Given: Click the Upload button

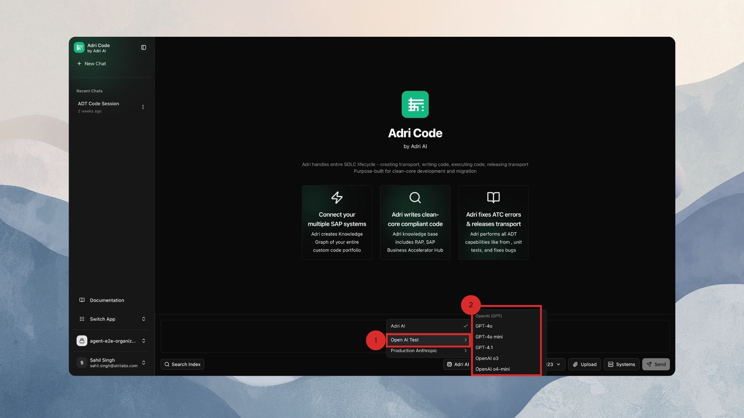Looking at the screenshot, I should [x=584, y=365].
